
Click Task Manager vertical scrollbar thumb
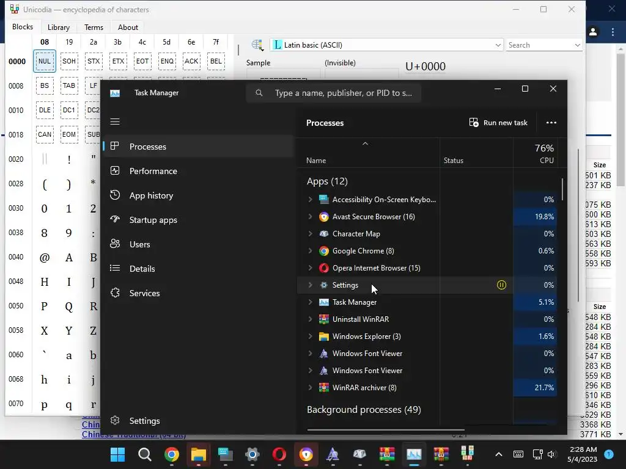pyautogui.click(x=562, y=189)
